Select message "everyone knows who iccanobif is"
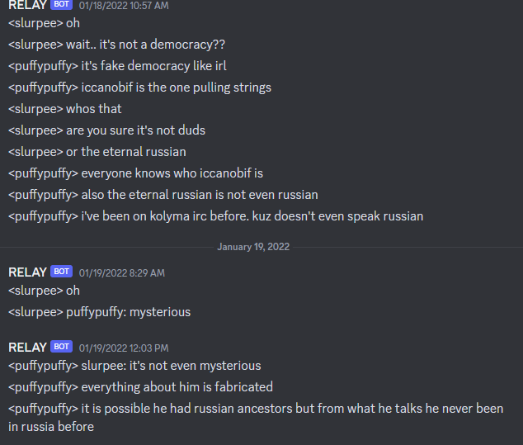Screen dimensions: 523x445 136,173
